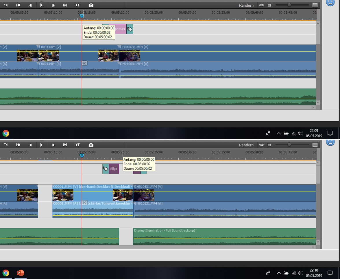Open the Deckkraft dropdown on C0001.MP4 [V] clip
The height and width of the screenshot is (279, 340).
(131, 186)
